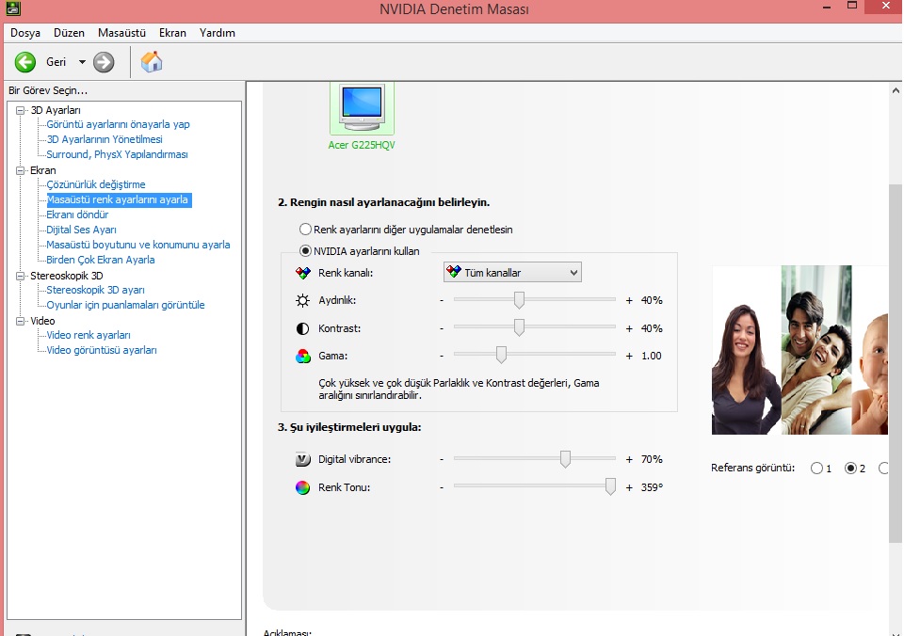Open 'Çözünürlük değiştirme' link

pyautogui.click(x=96, y=184)
